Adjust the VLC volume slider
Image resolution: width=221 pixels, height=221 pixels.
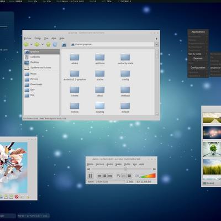point(148,176)
